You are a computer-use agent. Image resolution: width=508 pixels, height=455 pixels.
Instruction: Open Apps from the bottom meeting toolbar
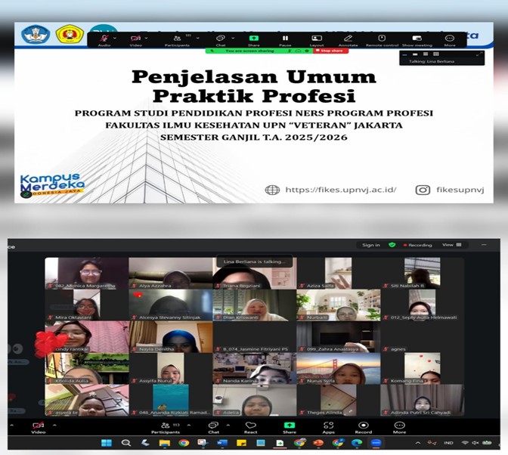(328, 426)
